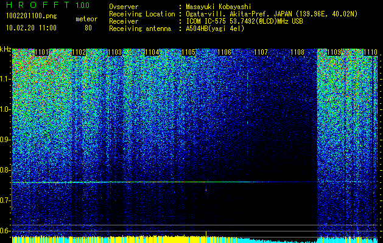Image resolution: width=383 pixels, height=243 pixels.
Task: Click the cyan signal level bar graph near 1107
Action: (276, 241)
